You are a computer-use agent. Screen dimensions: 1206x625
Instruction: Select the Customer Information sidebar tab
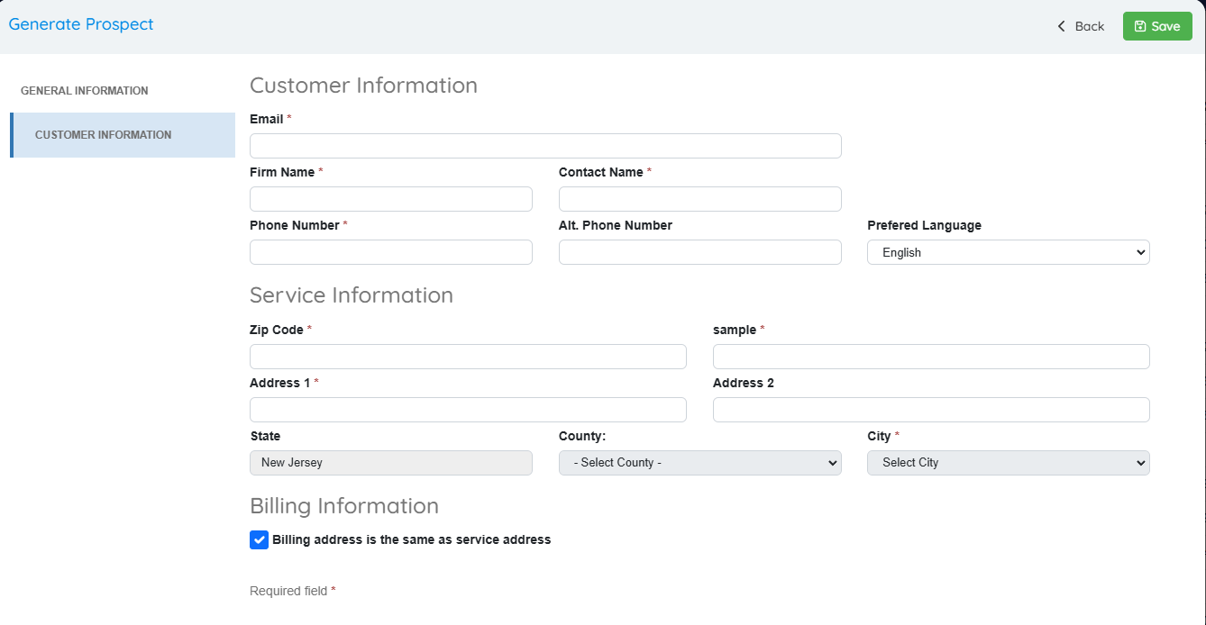pyautogui.click(x=123, y=135)
